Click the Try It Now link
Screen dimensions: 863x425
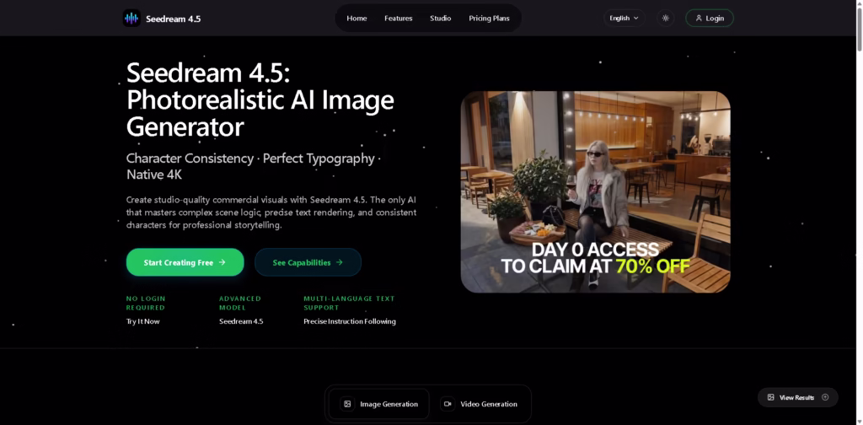142,321
